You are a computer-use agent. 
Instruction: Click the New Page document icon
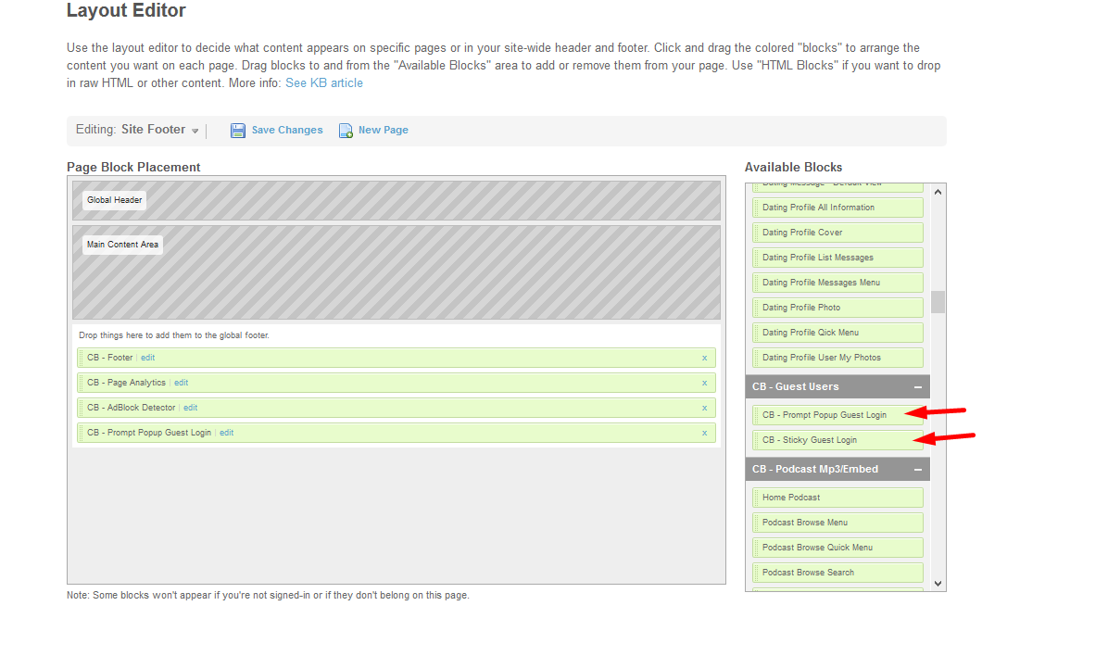[x=346, y=131]
